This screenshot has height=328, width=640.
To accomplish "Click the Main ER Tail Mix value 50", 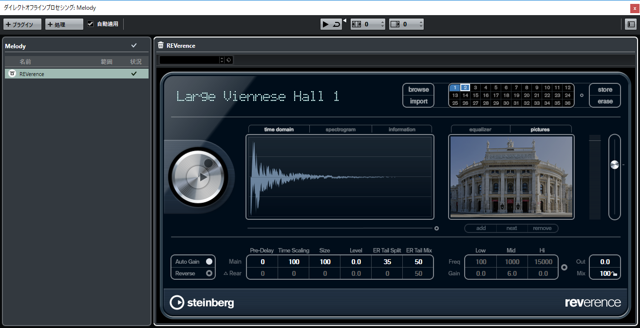I will click(x=418, y=262).
